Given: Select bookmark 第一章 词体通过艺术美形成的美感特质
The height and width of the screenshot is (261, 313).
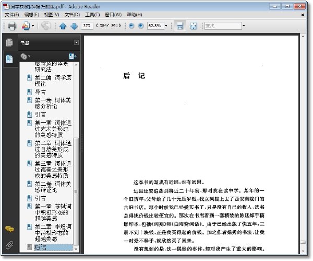Looking at the screenshot, I should 53,129.
